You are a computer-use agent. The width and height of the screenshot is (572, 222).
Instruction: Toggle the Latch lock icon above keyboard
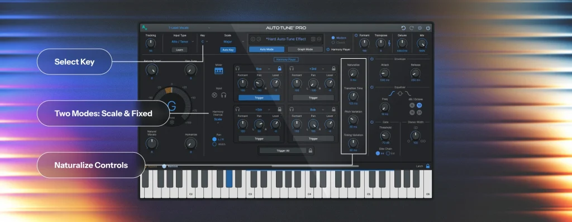point(427,166)
